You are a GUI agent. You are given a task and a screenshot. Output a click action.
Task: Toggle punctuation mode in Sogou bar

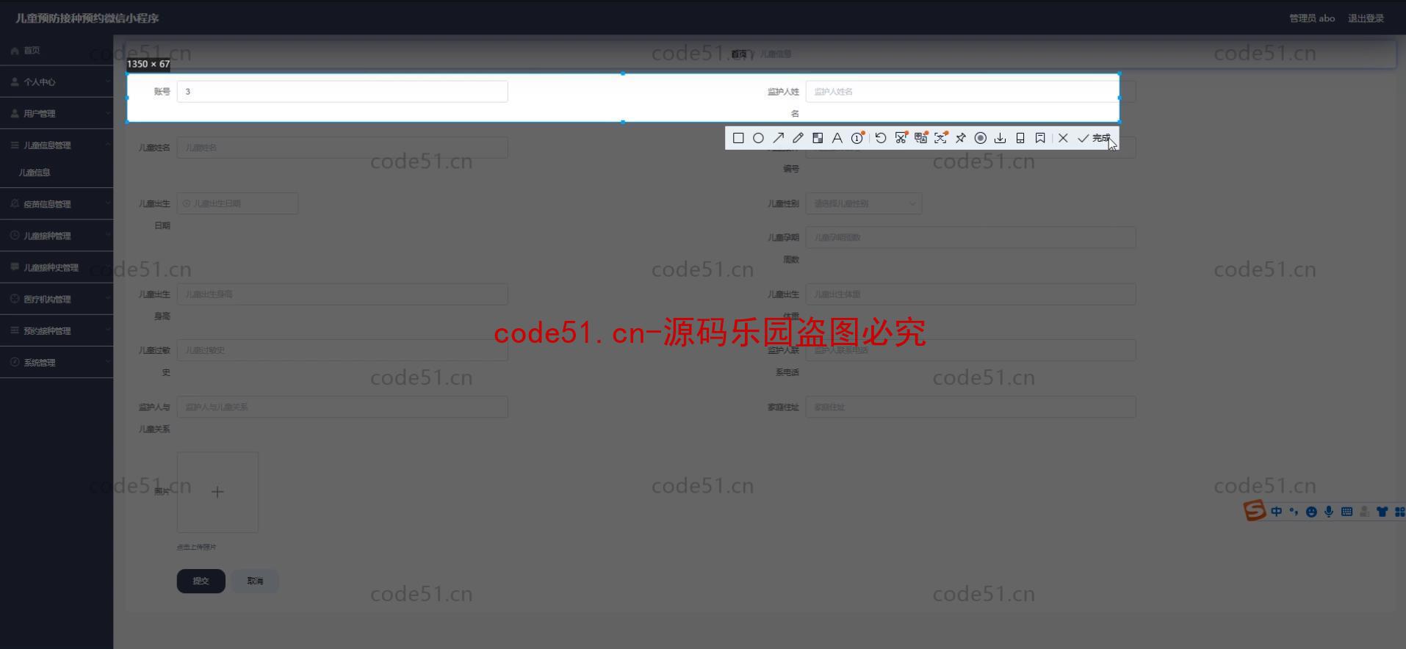(x=1294, y=512)
